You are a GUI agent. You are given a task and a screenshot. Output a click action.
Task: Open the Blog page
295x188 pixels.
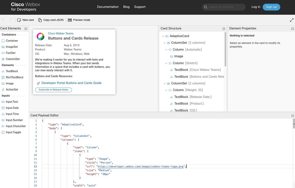point(126,7)
